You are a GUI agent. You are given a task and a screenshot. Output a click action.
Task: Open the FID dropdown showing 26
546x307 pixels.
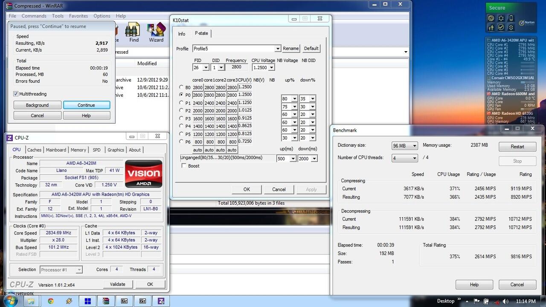206,67
